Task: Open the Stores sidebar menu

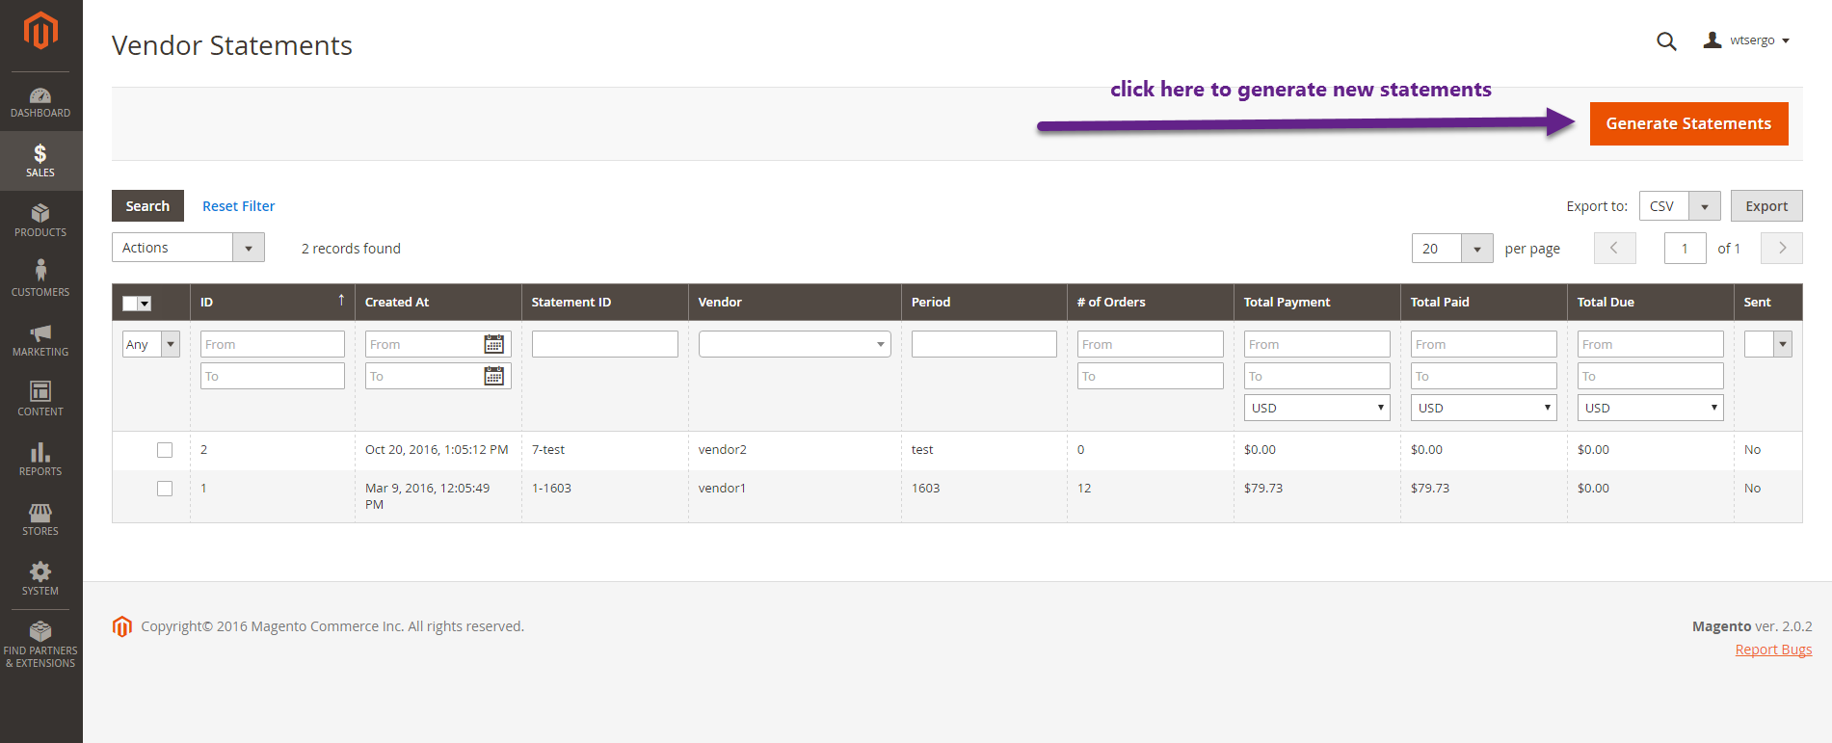Action: pyautogui.click(x=40, y=519)
